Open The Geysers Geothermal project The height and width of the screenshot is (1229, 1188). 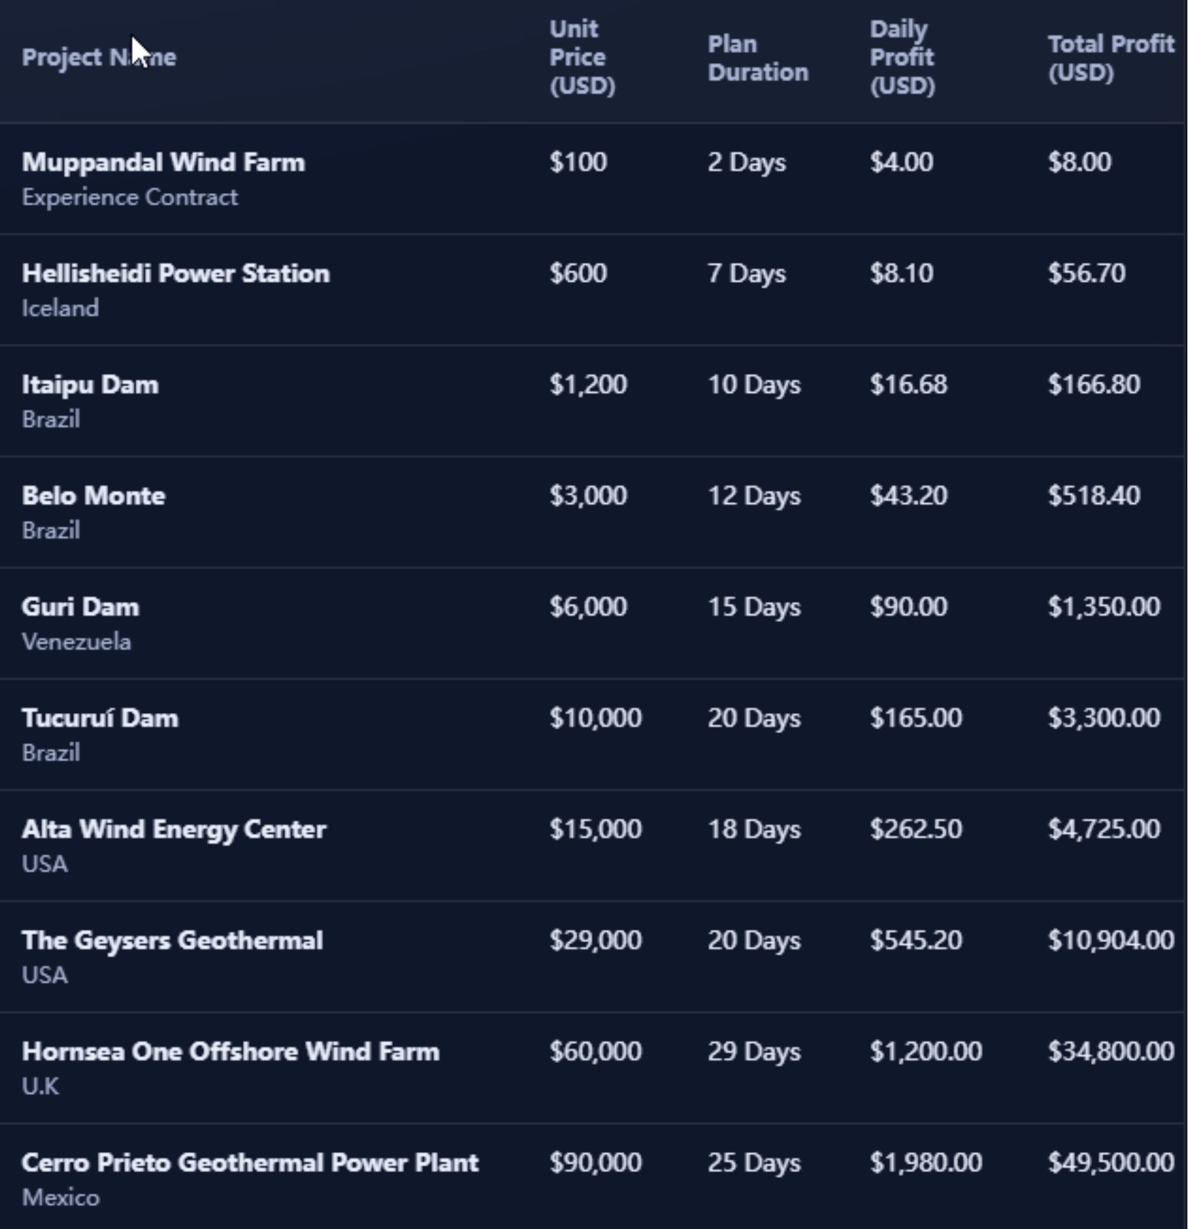pyautogui.click(x=172, y=941)
